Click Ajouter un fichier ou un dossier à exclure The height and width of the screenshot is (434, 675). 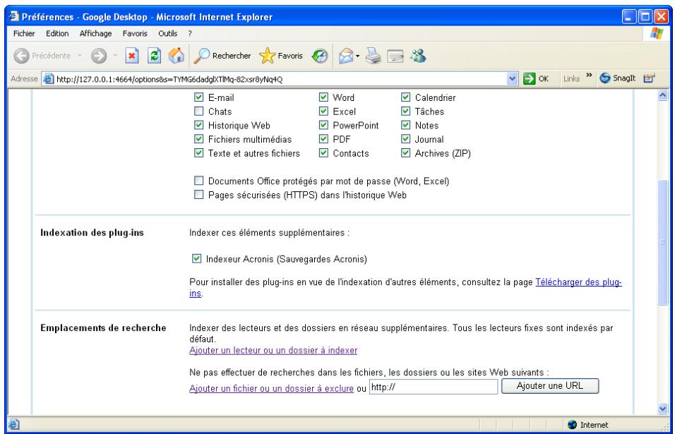click(271, 388)
